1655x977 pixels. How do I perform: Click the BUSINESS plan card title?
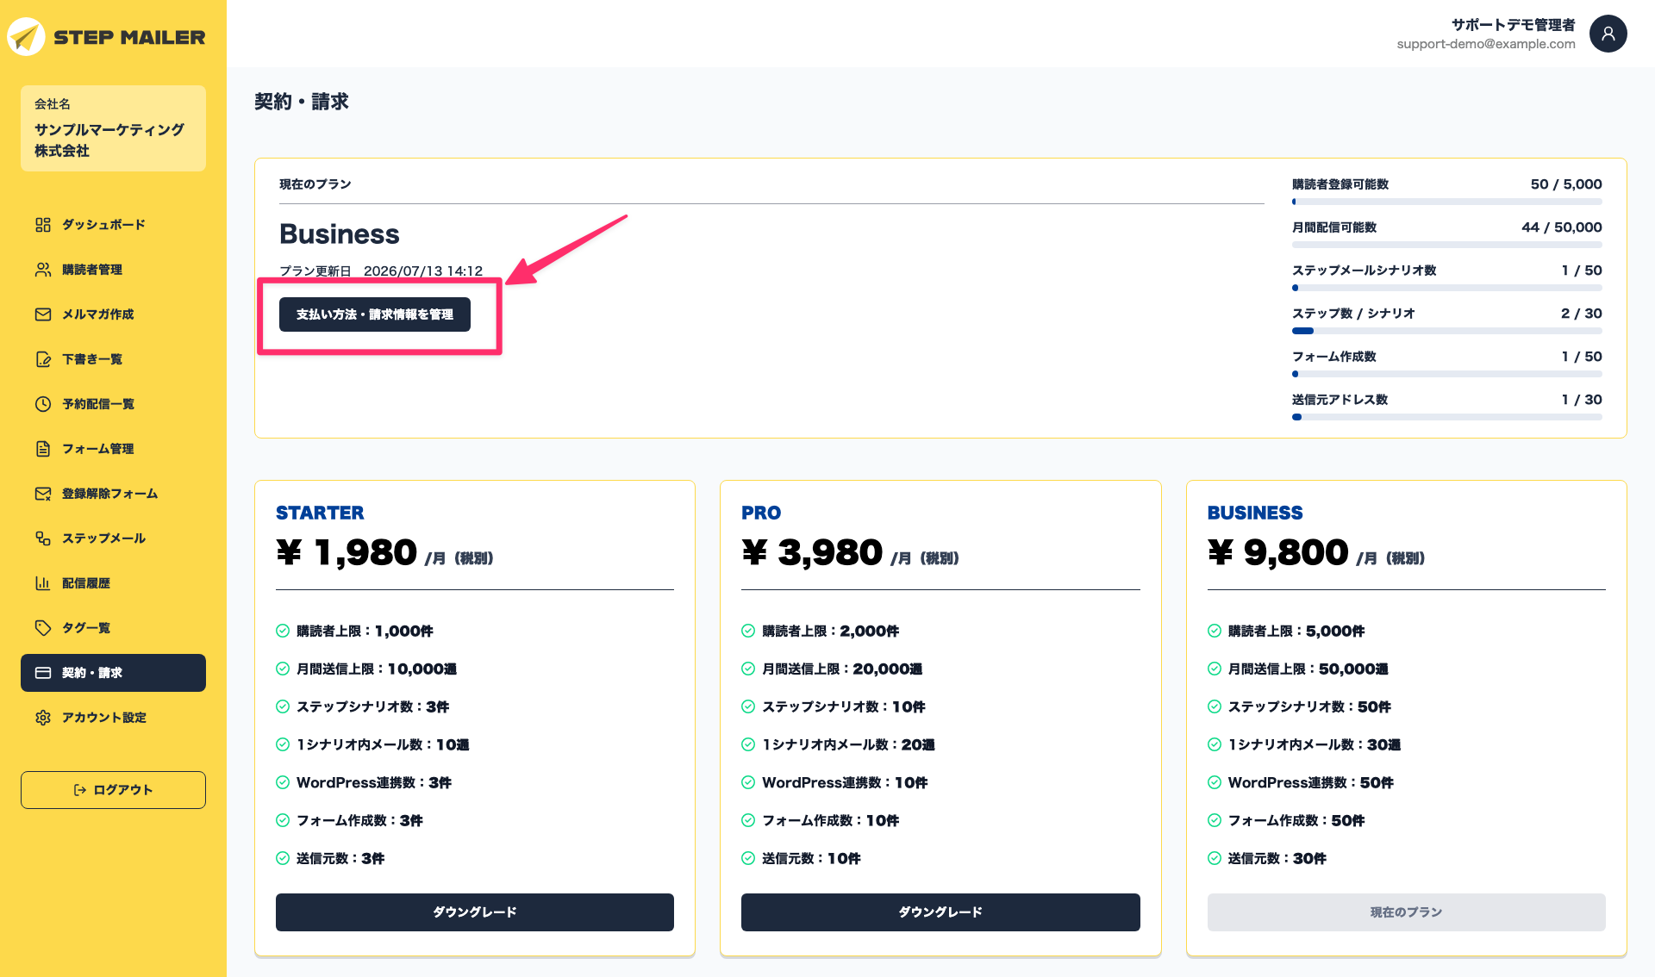[1255, 513]
